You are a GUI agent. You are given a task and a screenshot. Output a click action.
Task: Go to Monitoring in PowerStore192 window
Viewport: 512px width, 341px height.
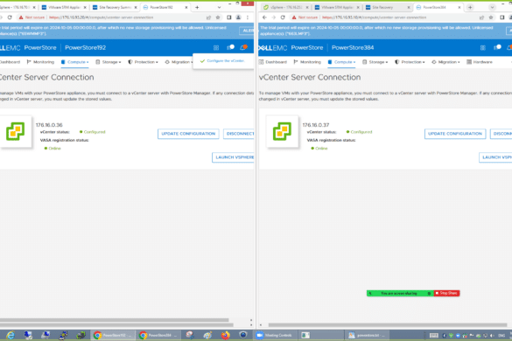[40, 62]
